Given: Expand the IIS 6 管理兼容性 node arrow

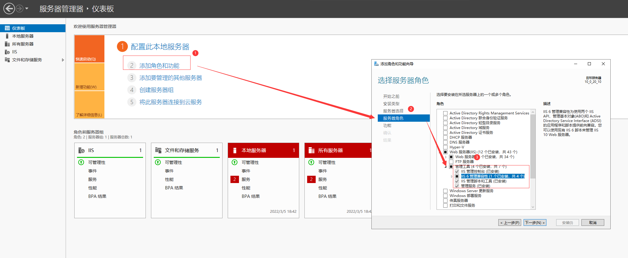Looking at the screenshot, I should 452,176.
